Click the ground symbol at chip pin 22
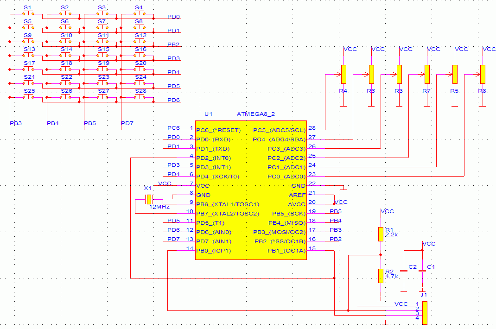 (x=343, y=188)
